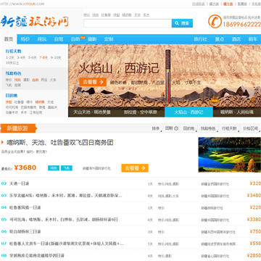
Task: Focus the search text input box
Action: click(128, 23)
